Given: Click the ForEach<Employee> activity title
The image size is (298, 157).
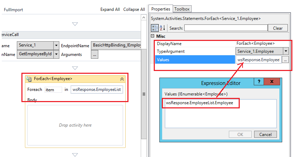Looking at the screenshot, I should [53, 79].
